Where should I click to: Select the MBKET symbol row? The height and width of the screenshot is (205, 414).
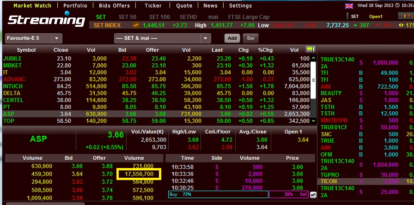[x=156, y=66]
